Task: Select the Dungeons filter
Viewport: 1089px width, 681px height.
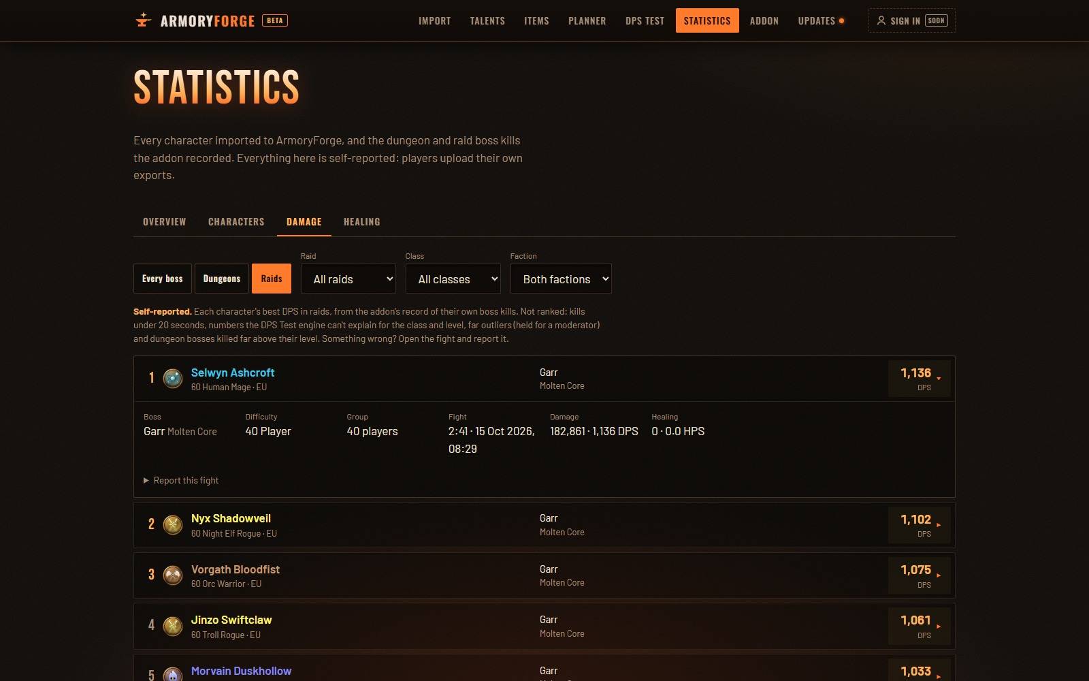Action: [x=221, y=279]
